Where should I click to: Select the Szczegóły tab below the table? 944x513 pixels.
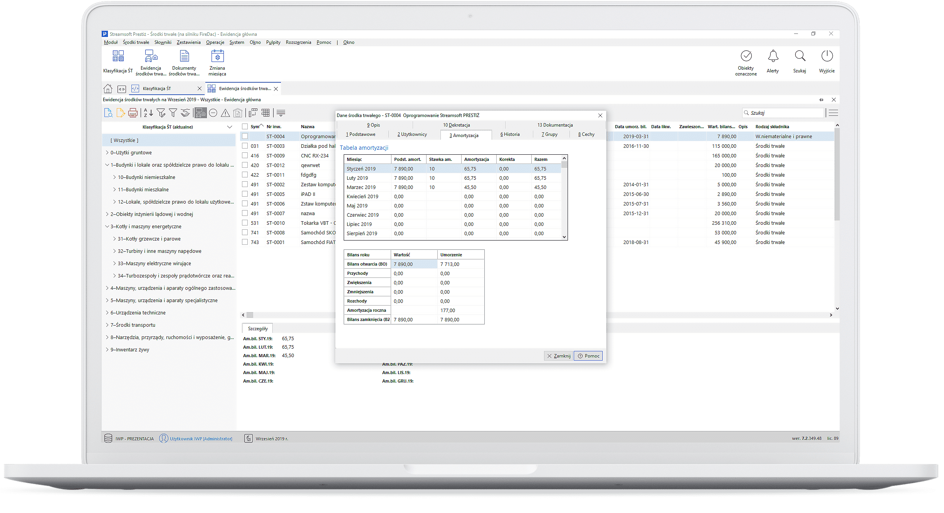click(258, 329)
